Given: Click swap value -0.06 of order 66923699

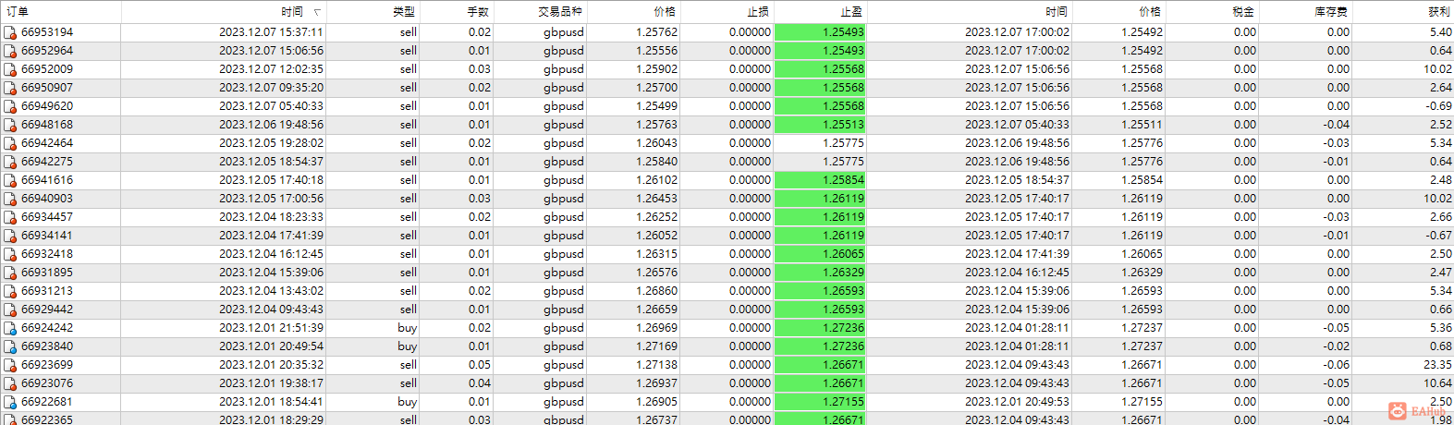Looking at the screenshot, I should (1336, 365).
